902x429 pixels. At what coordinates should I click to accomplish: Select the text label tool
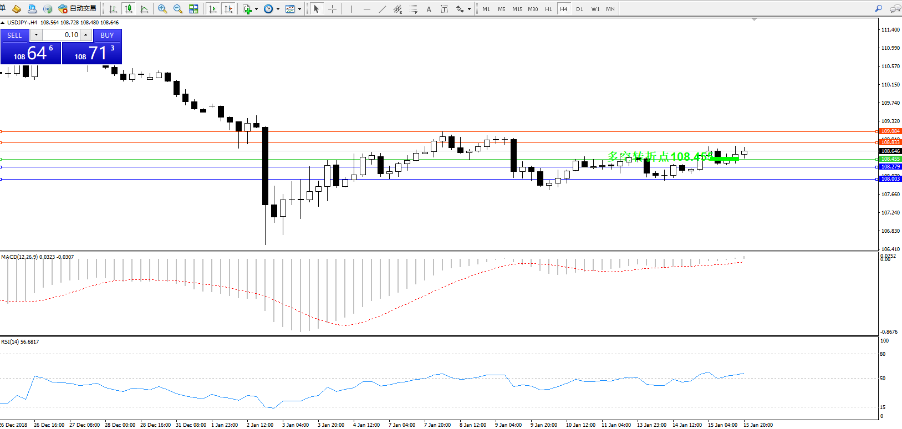(x=444, y=9)
